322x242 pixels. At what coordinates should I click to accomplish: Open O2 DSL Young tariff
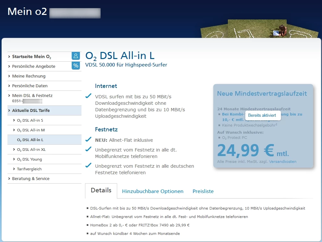[x=29, y=159]
